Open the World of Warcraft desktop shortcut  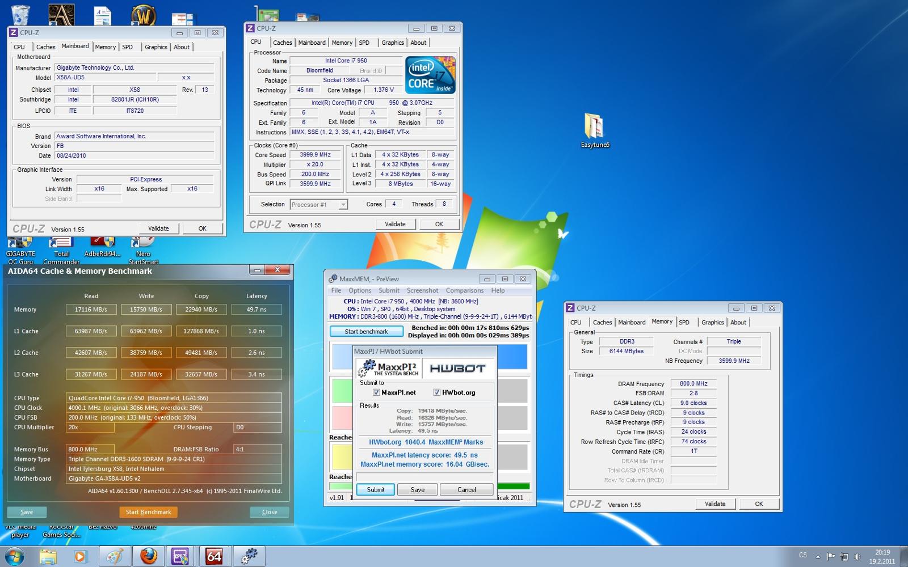point(143,15)
